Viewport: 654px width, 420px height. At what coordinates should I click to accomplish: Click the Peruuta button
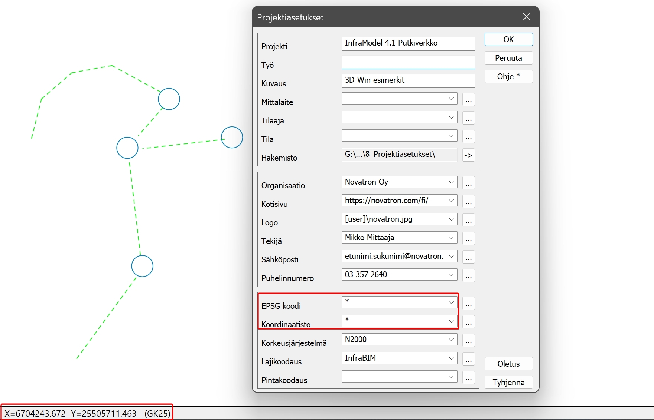click(x=508, y=58)
